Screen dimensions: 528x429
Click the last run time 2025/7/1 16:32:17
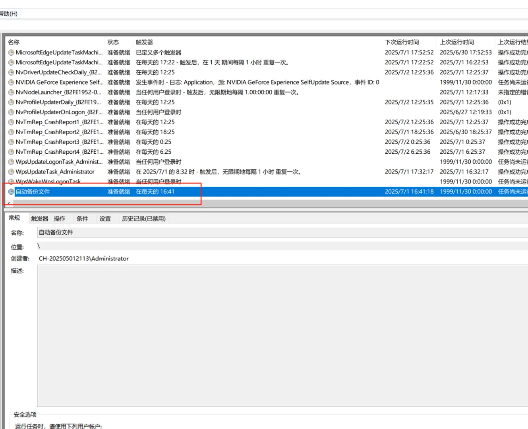click(464, 172)
